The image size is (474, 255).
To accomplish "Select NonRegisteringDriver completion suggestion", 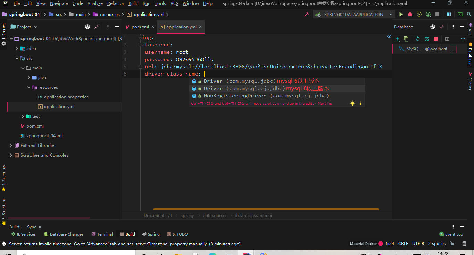I will coord(277,96).
